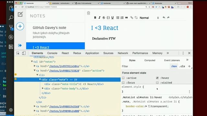Toggle underline formatting
Viewport: 207px width, 116px height.
[113, 18]
